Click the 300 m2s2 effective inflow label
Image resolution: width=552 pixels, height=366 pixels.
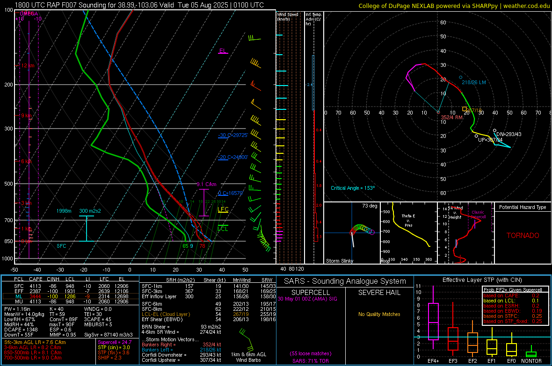point(90,211)
